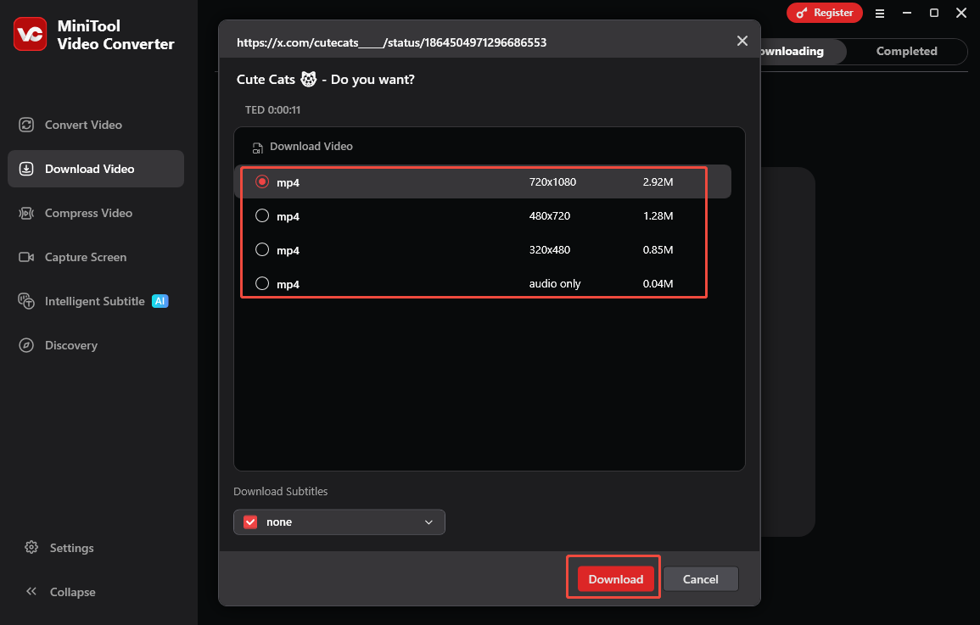The width and height of the screenshot is (980, 625).
Task: Switch to the Completed tab
Action: pyautogui.click(x=906, y=51)
